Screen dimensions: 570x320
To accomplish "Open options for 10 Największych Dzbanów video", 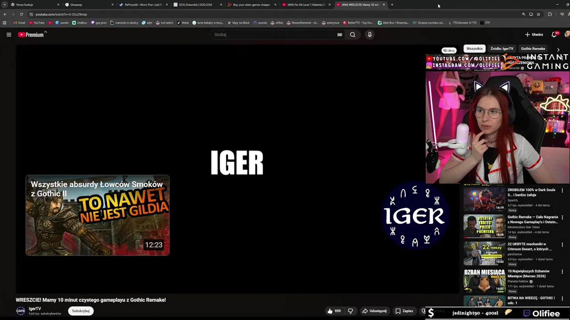I will pyautogui.click(x=562, y=272).
